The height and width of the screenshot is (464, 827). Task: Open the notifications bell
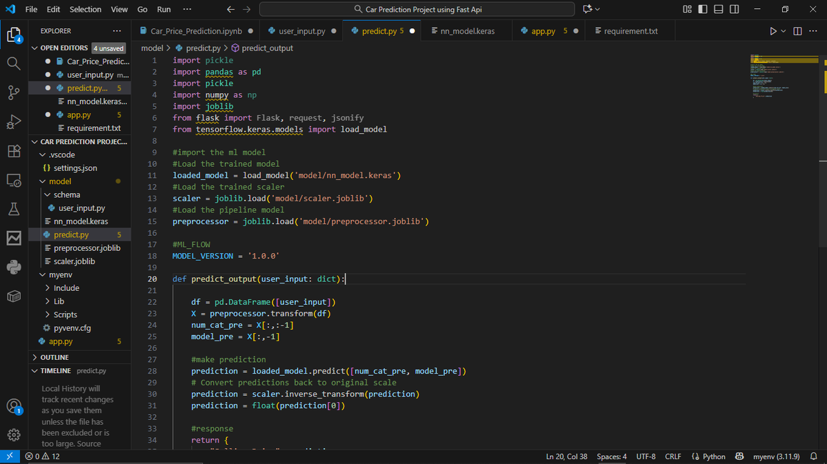pyautogui.click(x=813, y=456)
